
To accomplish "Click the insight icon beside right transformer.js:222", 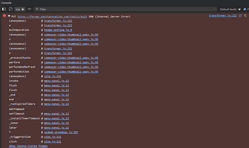I will tap(240, 15).
